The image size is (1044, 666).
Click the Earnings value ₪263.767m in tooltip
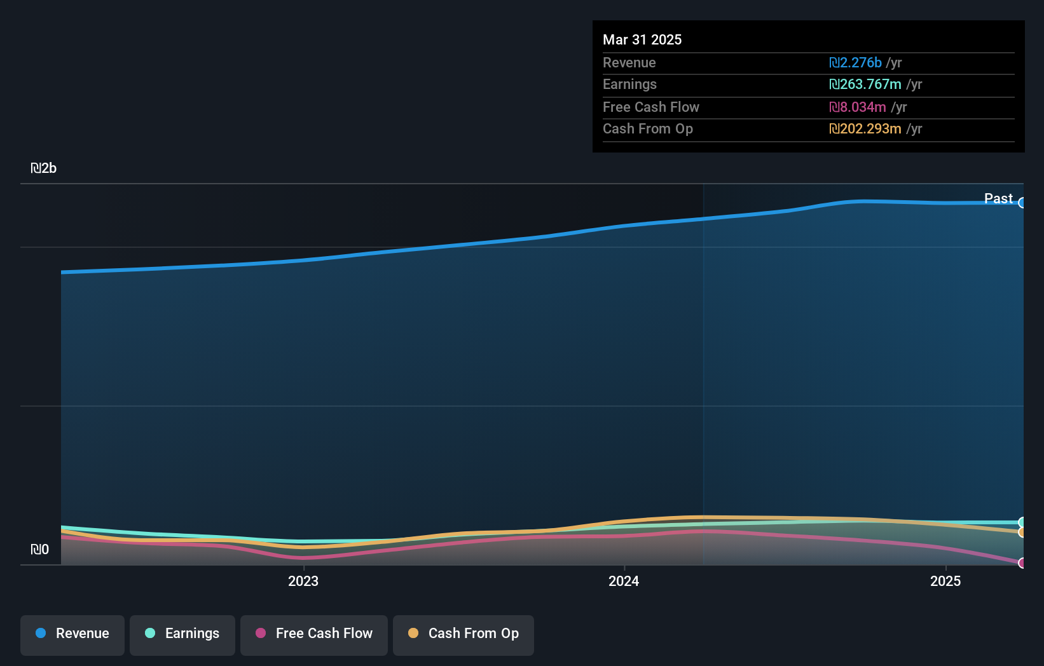coord(865,84)
